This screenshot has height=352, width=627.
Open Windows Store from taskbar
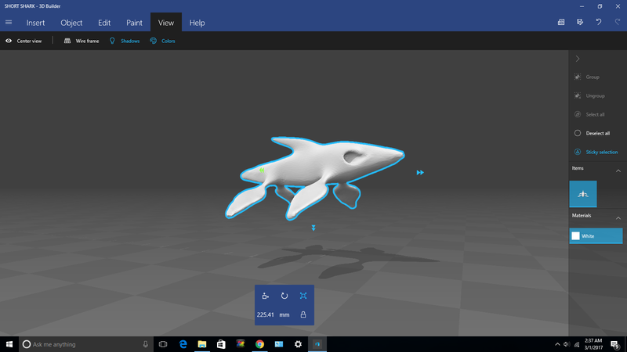pos(221,344)
